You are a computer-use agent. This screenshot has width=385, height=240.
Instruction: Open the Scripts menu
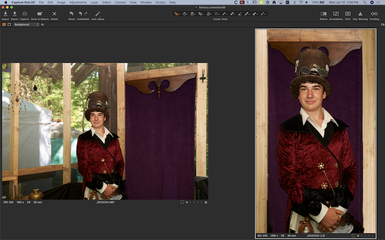coord(160,2)
